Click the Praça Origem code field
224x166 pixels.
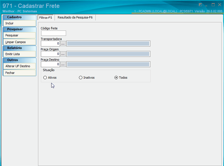[x=50, y=54]
